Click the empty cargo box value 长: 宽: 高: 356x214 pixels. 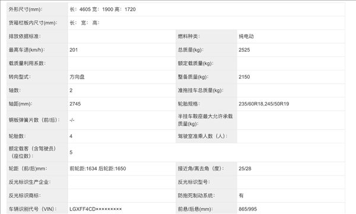[x=84, y=23]
